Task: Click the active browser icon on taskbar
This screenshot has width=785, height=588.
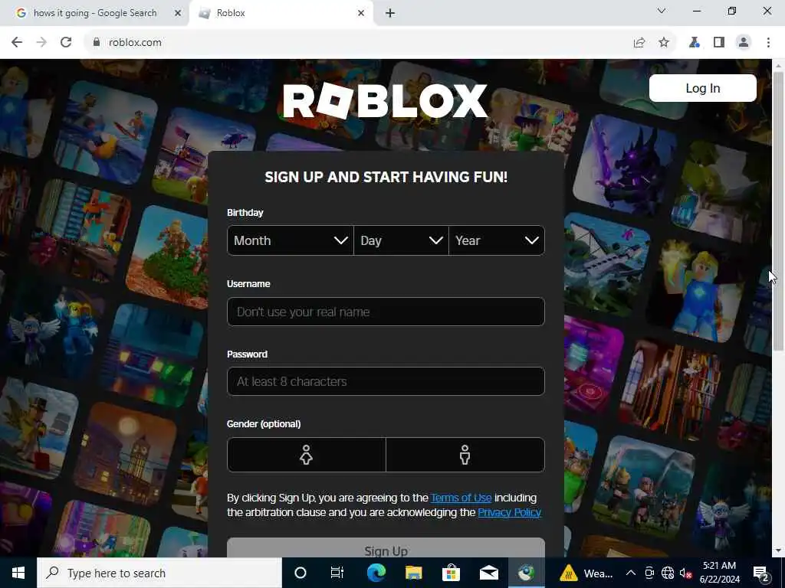Action: pyautogui.click(x=526, y=573)
